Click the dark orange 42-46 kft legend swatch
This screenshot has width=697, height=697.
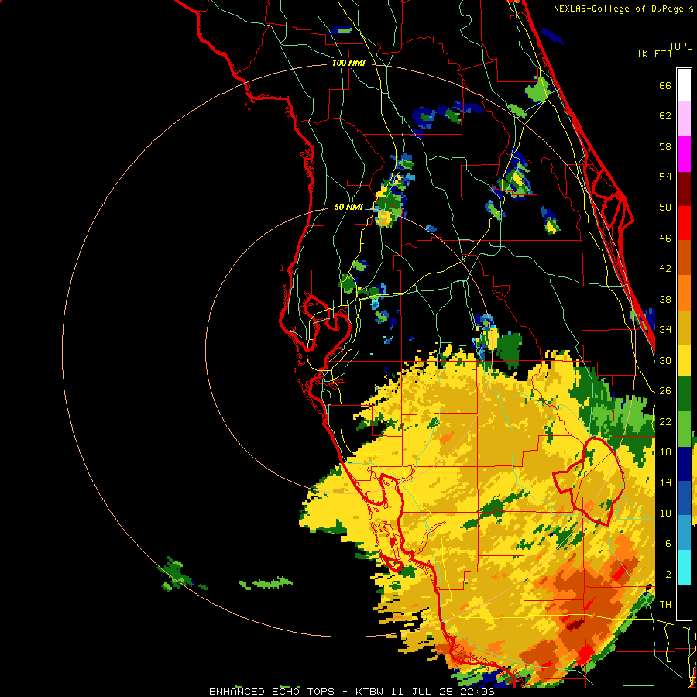click(x=684, y=257)
